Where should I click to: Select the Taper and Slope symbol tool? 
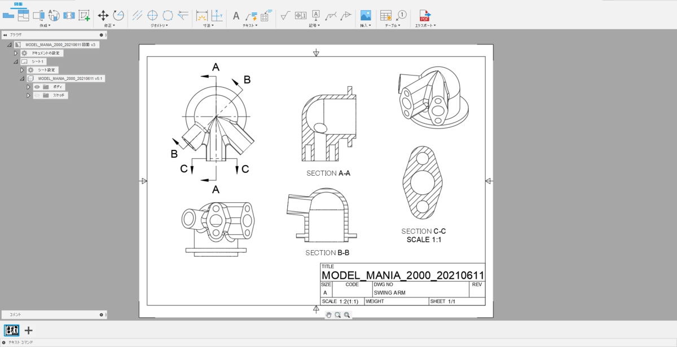point(346,15)
